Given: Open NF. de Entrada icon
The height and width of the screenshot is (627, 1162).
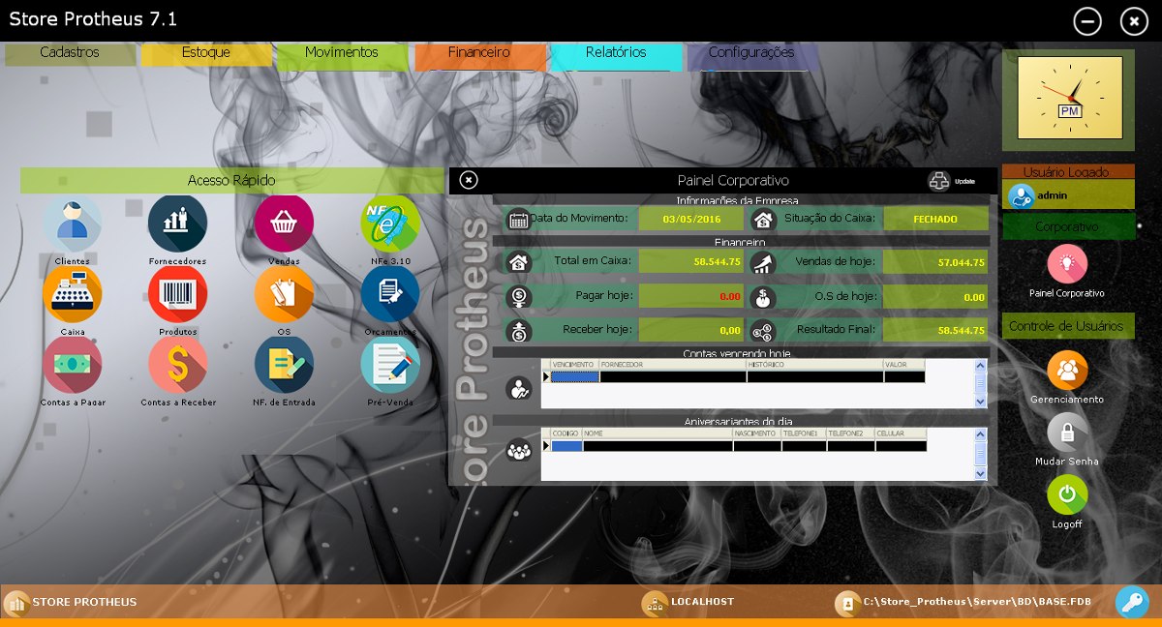Looking at the screenshot, I should pos(284,365).
